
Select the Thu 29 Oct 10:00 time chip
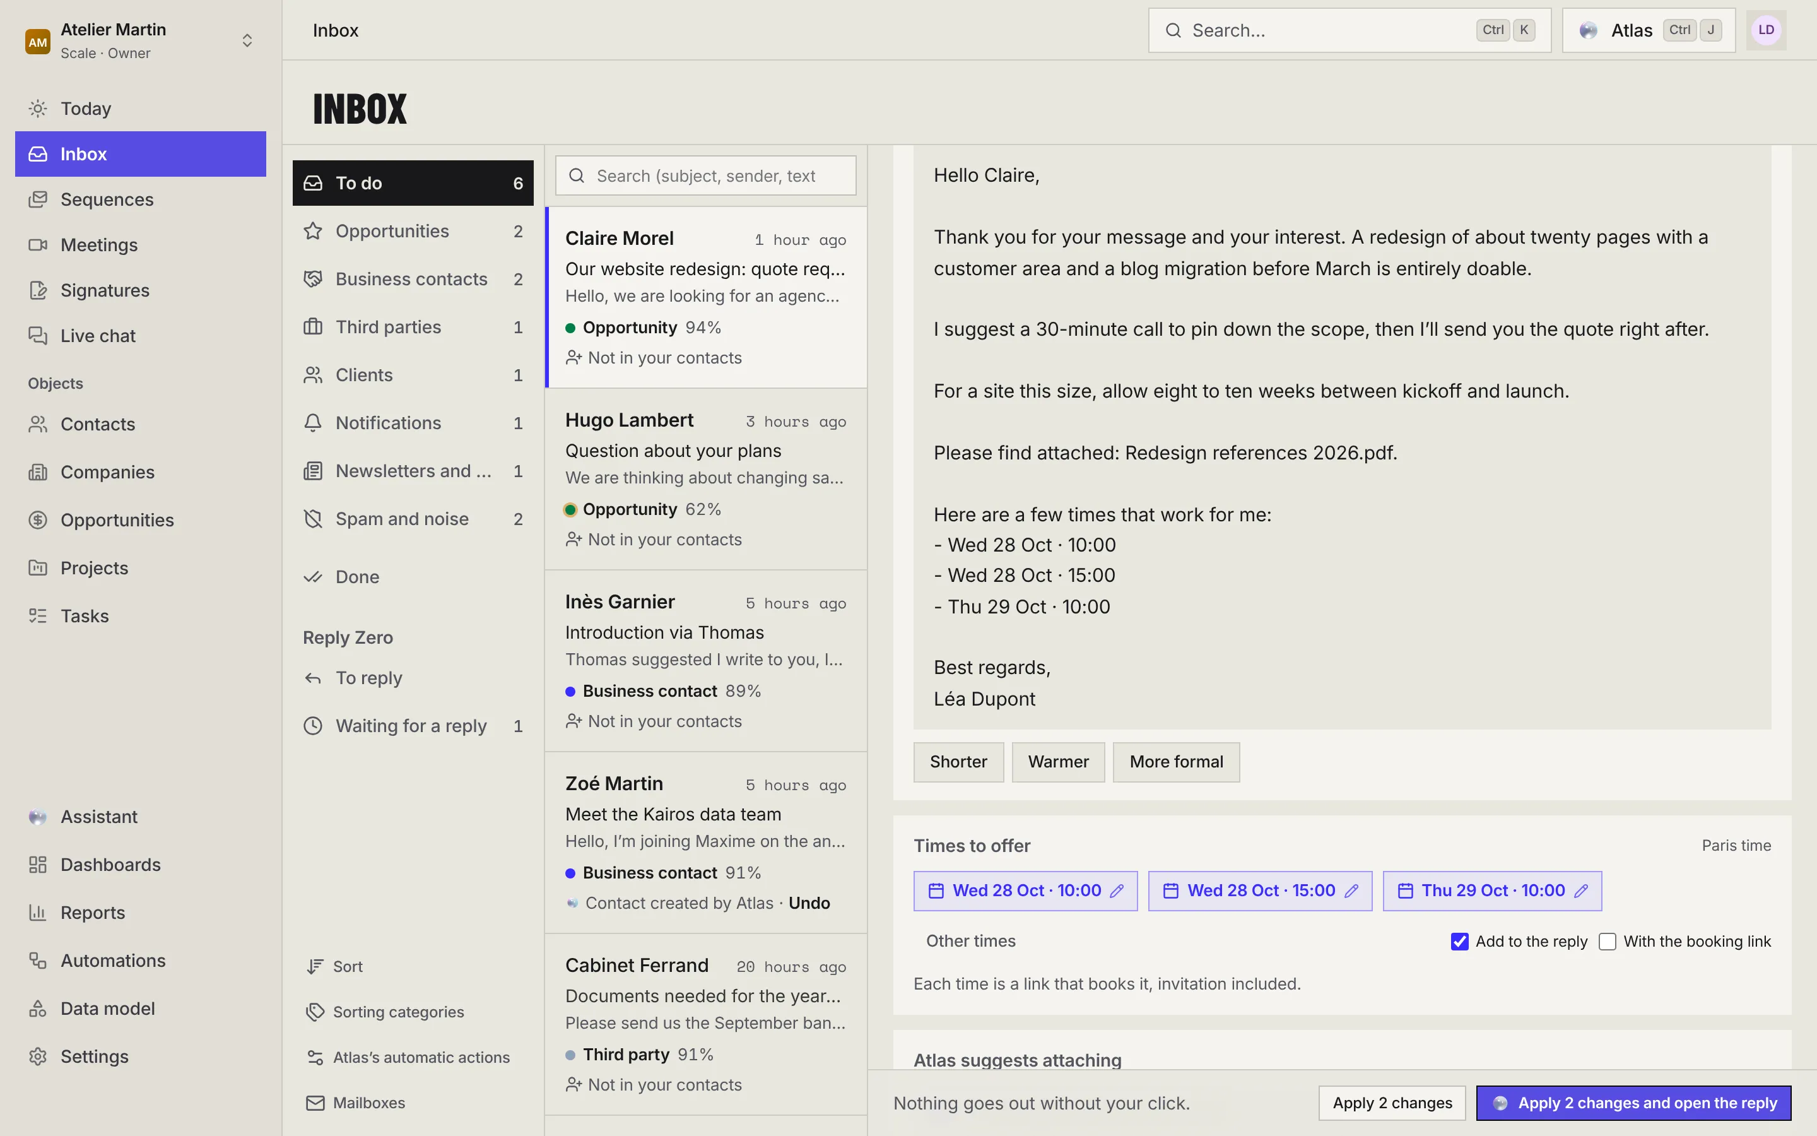tap(1492, 891)
